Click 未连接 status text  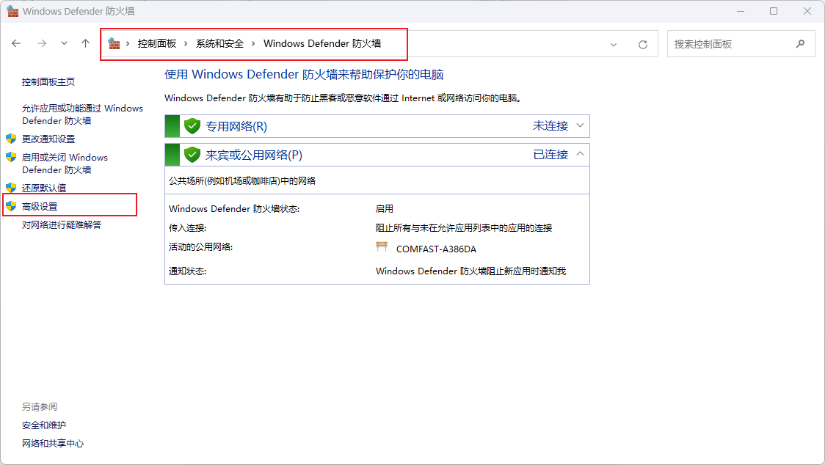550,125
